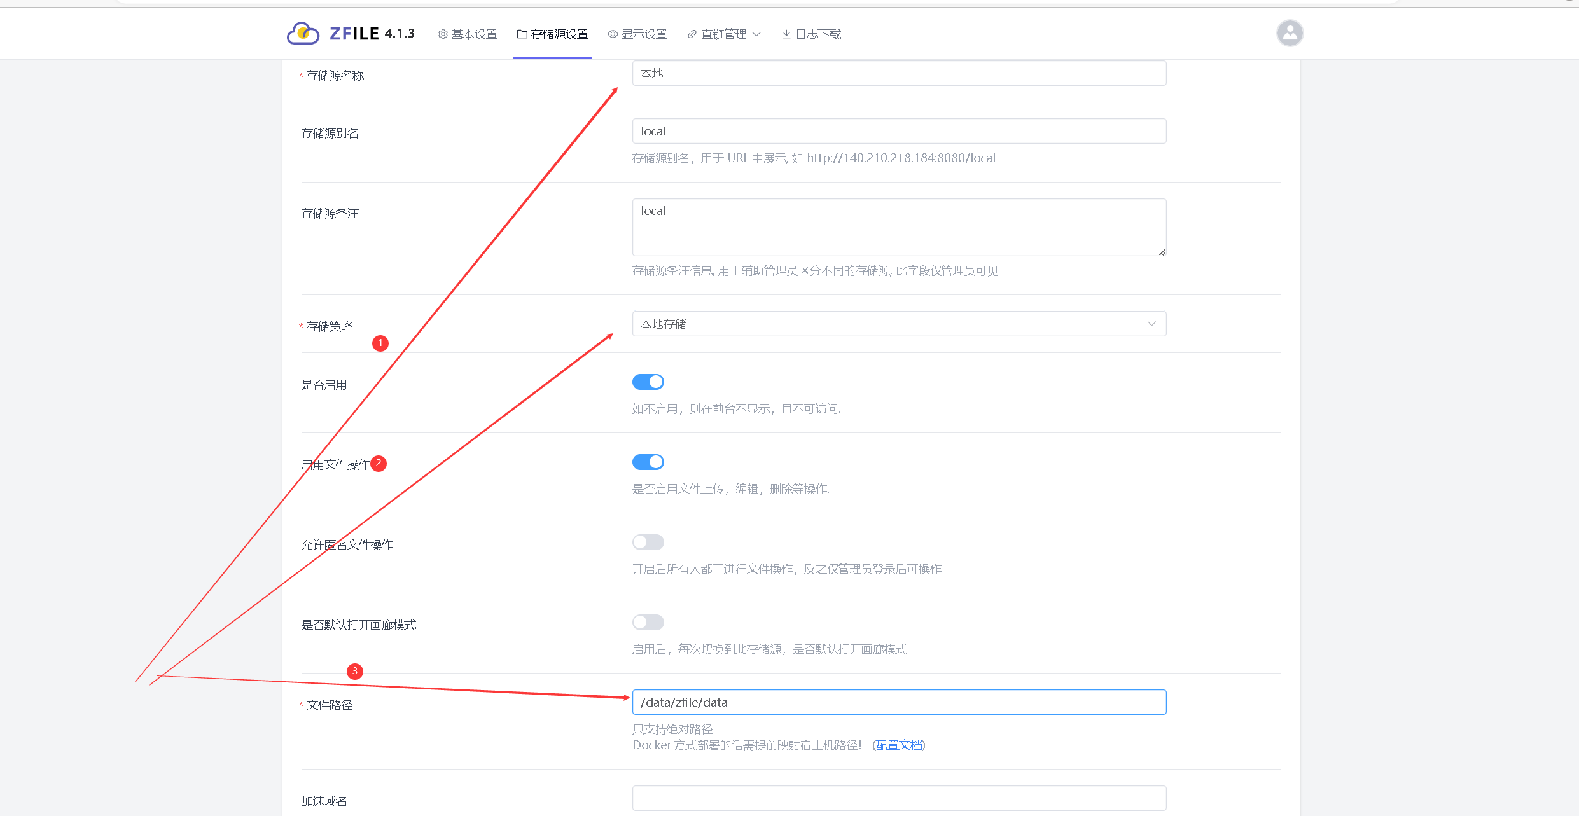1579x816 pixels.
Task: Click the empty 加速域名 input field
Action: click(898, 798)
